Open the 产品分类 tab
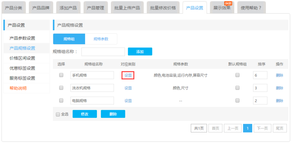This screenshot has width=292, height=143. tap(13, 8)
